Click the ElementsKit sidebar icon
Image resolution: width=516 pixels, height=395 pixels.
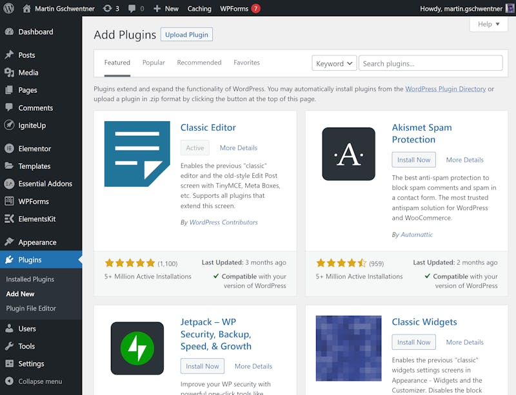coord(10,218)
